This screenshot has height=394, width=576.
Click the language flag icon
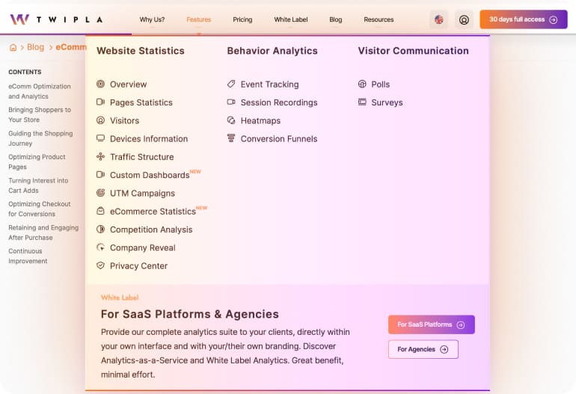click(438, 20)
